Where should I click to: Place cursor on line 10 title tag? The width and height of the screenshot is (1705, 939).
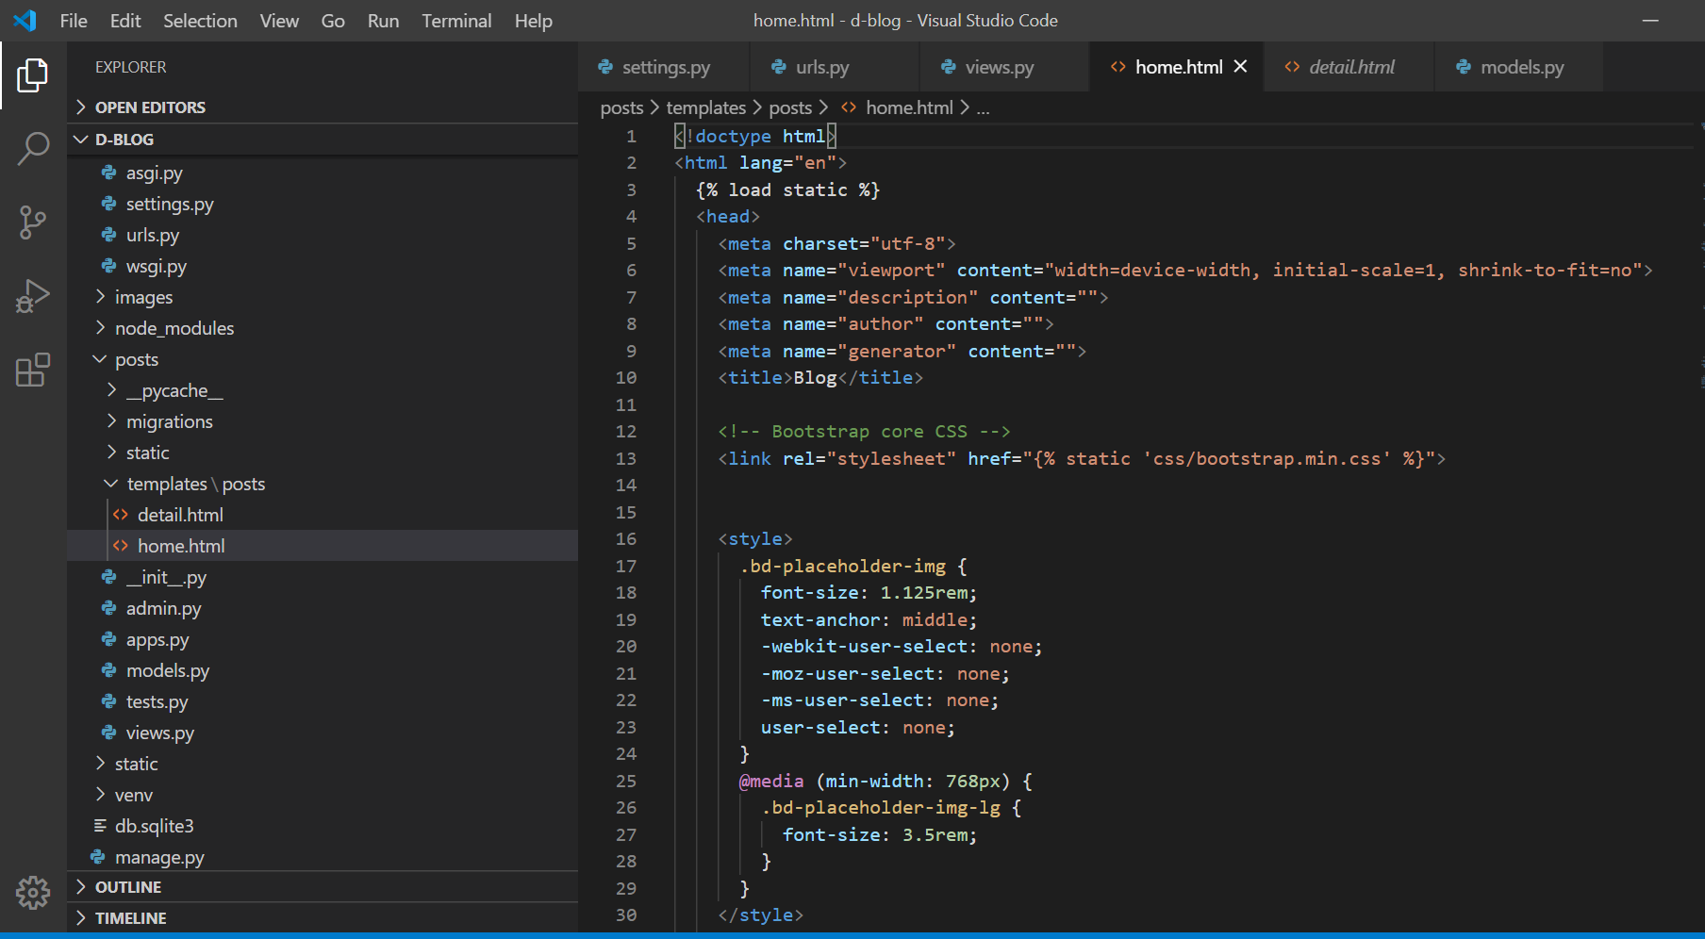820,377
